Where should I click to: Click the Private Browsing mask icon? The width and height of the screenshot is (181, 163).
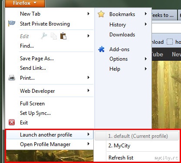click(x=12, y=23)
